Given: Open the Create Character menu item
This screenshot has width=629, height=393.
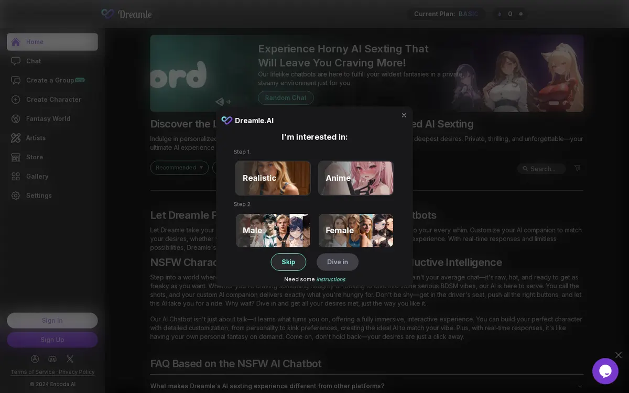Looking at the screenshot, I should tap(52, 100).
